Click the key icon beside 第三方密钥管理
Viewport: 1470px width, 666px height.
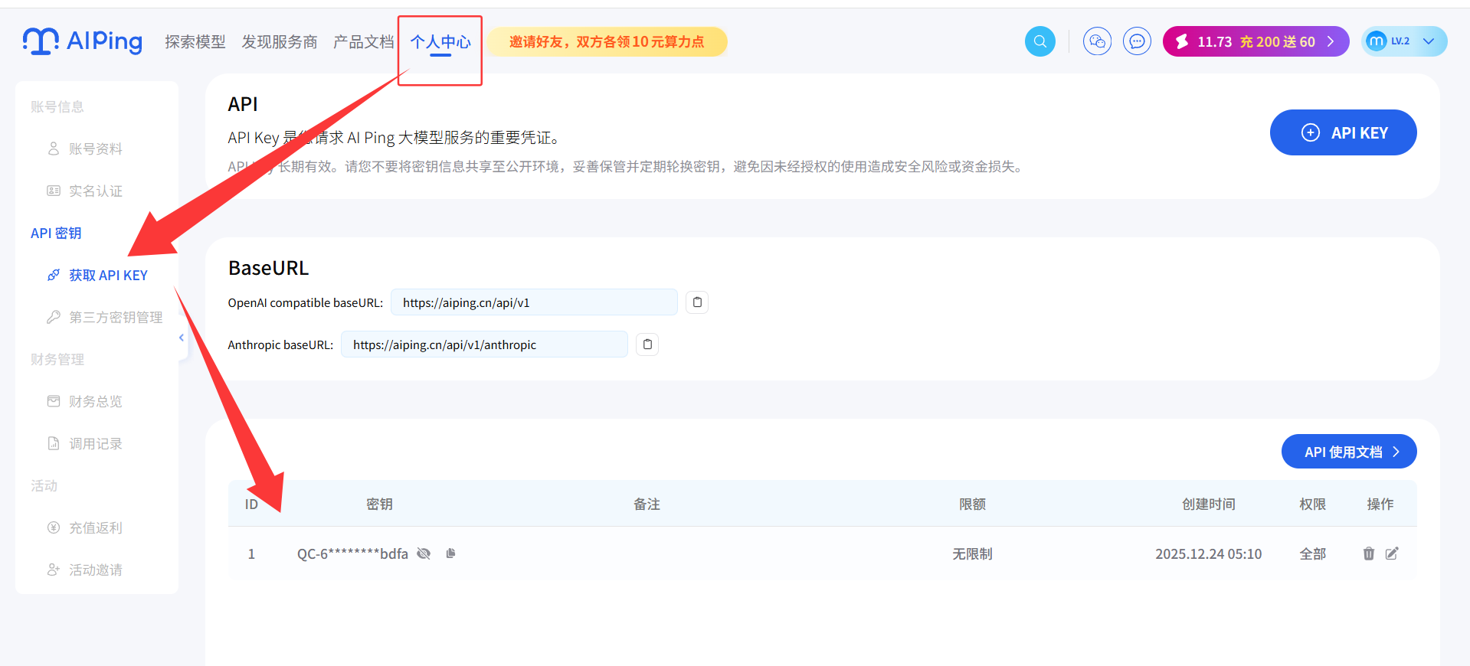(x=54, y=317)
